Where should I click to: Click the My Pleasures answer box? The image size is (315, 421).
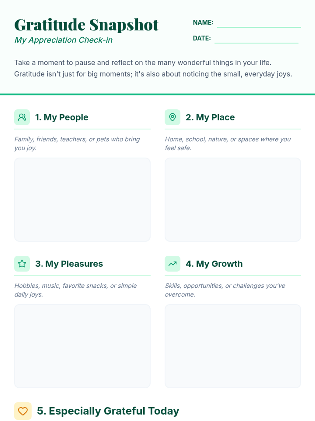pos(82,346)
